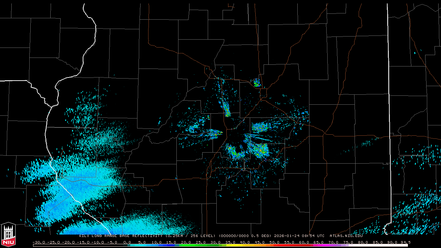Click the -30.0 label on the scale

pyautogui.click(x=39, y=242)
